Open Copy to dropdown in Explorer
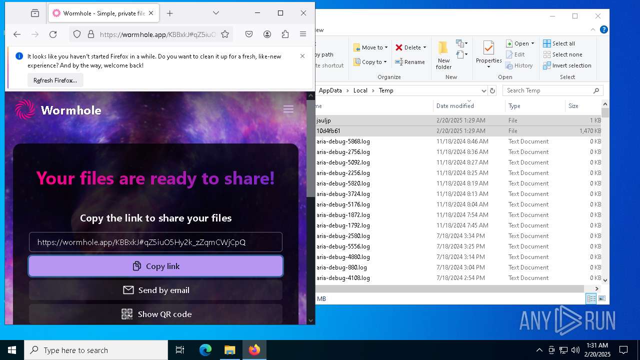This screenshot has width=640, height=360. pos(370,62)
